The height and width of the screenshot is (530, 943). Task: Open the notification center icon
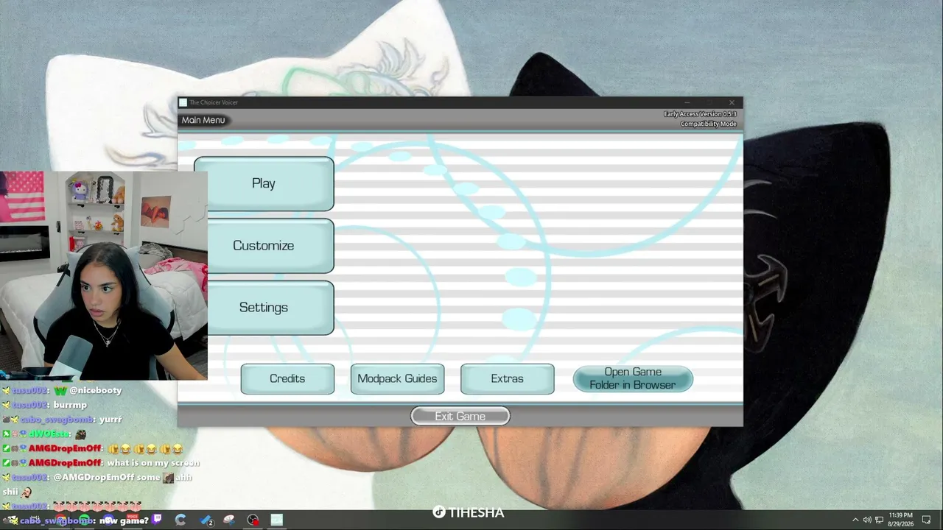tap(927, 520)
